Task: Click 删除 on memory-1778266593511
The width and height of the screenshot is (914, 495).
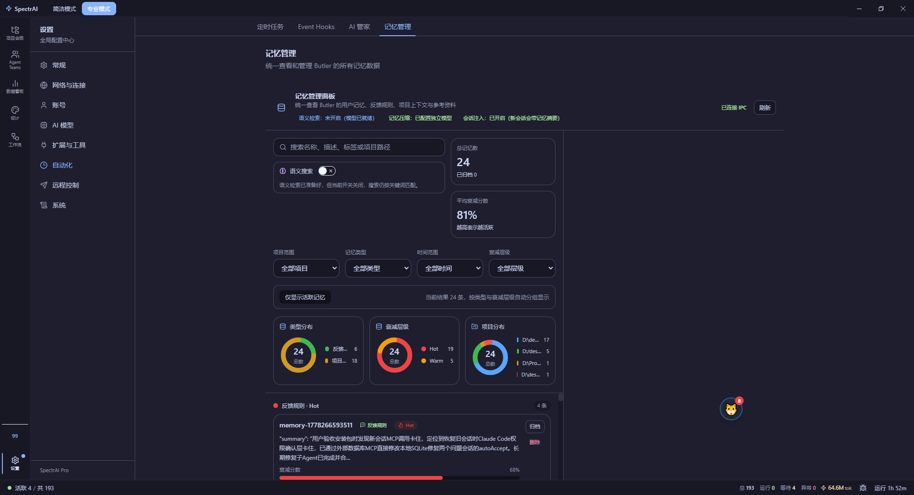Action: tap(535, 442)
